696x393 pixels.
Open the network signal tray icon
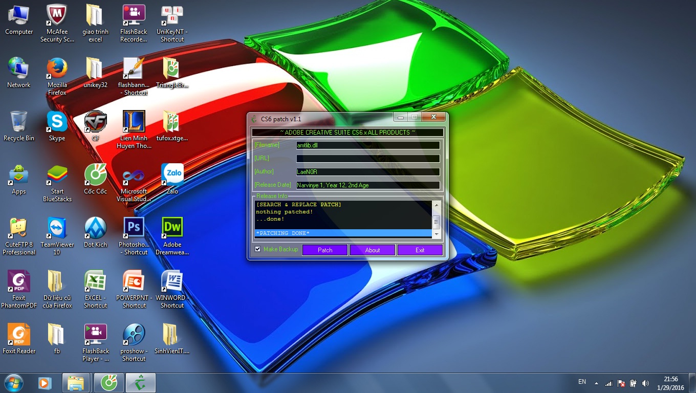(609, 383)
